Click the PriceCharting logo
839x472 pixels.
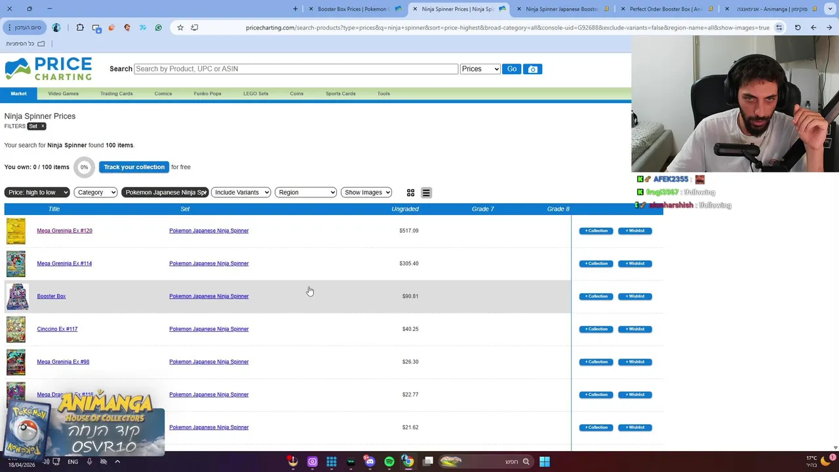point(49,69)
